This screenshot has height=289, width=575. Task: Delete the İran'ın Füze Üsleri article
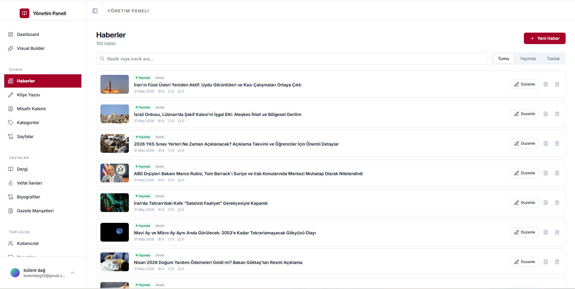click(557, 84)
